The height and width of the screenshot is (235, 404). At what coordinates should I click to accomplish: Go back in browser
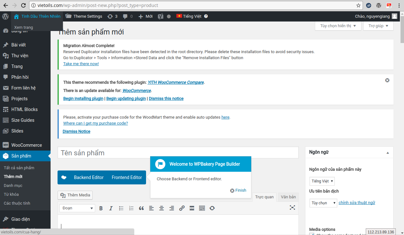pos(5,5)
